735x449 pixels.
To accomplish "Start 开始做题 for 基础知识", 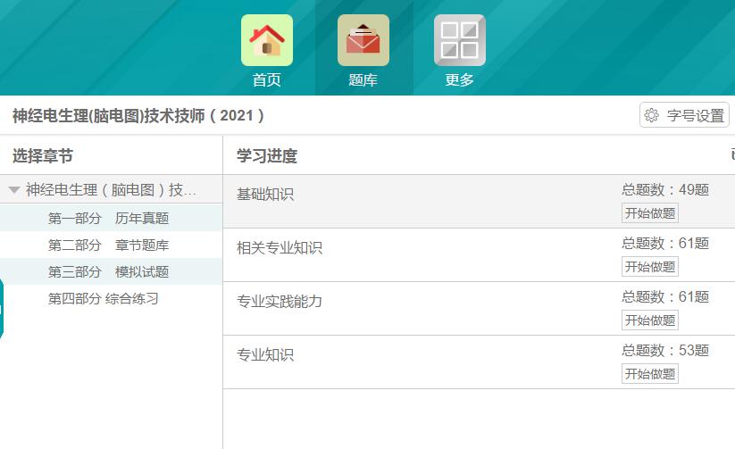I will pyautogui.click(x=649, y=213).
